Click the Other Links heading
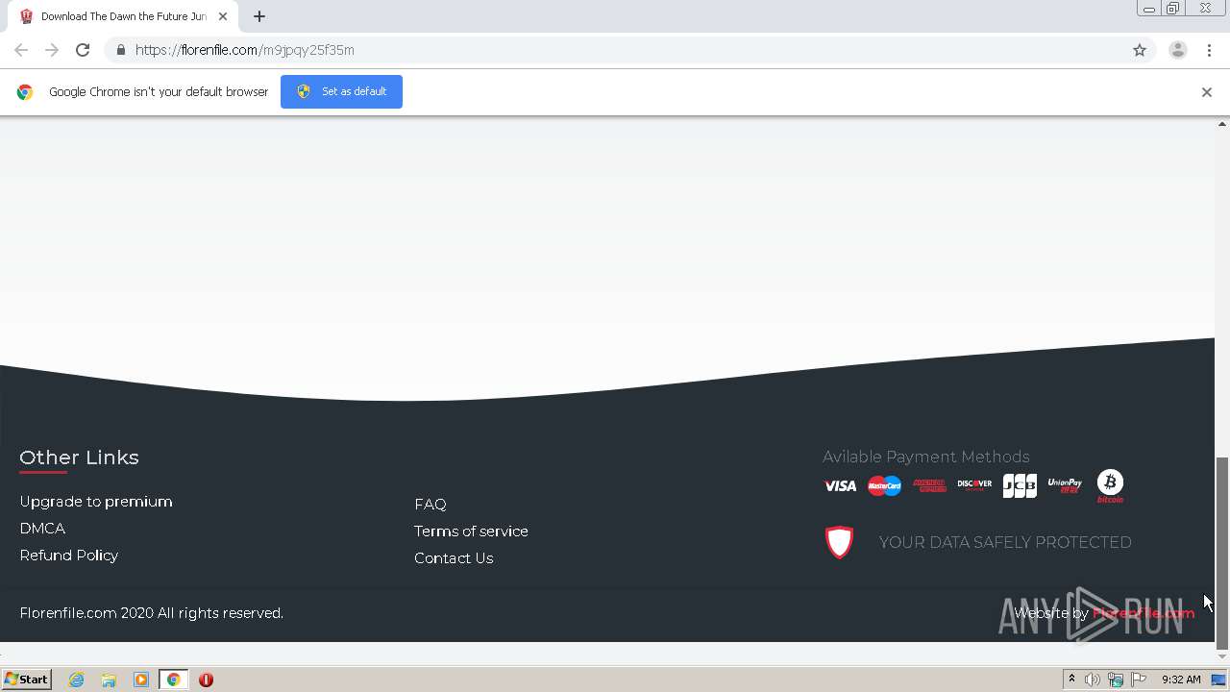 coord(79,457)
